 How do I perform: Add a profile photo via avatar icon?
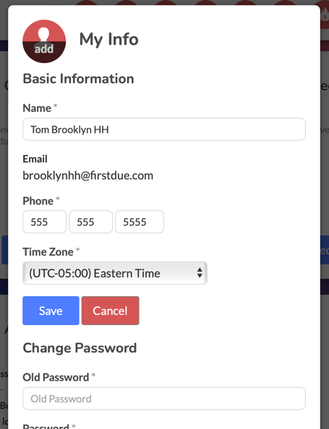(x=44, y=41)
